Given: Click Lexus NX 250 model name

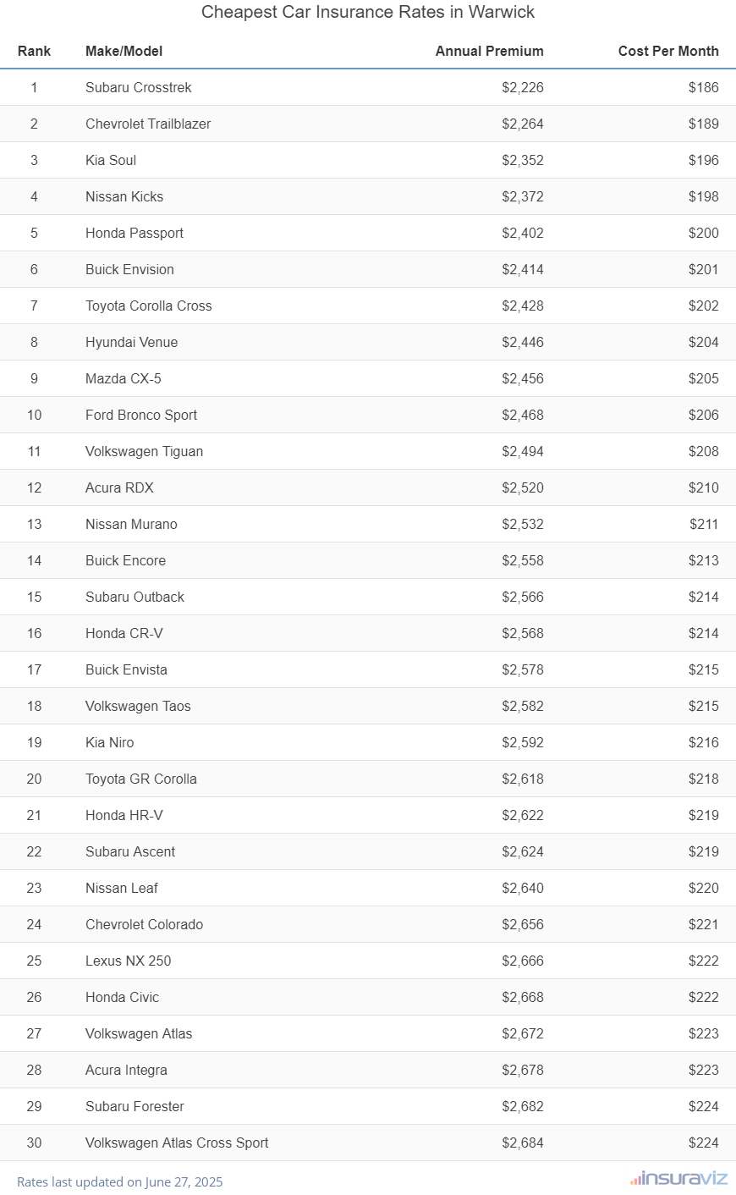Looking at the screenshot, I should point(128,961).
